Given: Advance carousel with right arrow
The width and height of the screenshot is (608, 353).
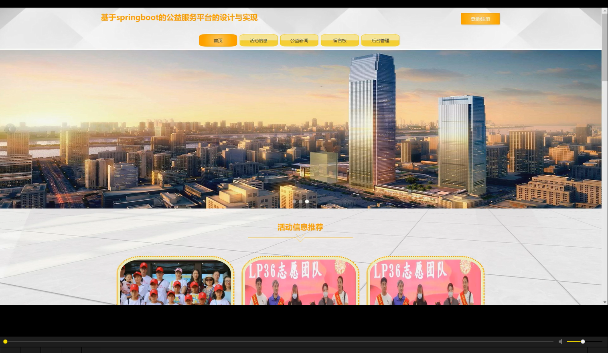Looking at the screenshot, I should pos(590,129).
